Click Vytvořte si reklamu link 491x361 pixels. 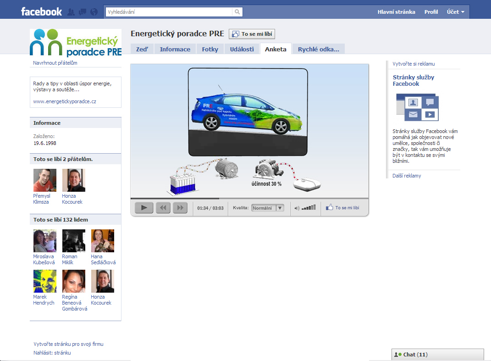[x=414, y=64]
